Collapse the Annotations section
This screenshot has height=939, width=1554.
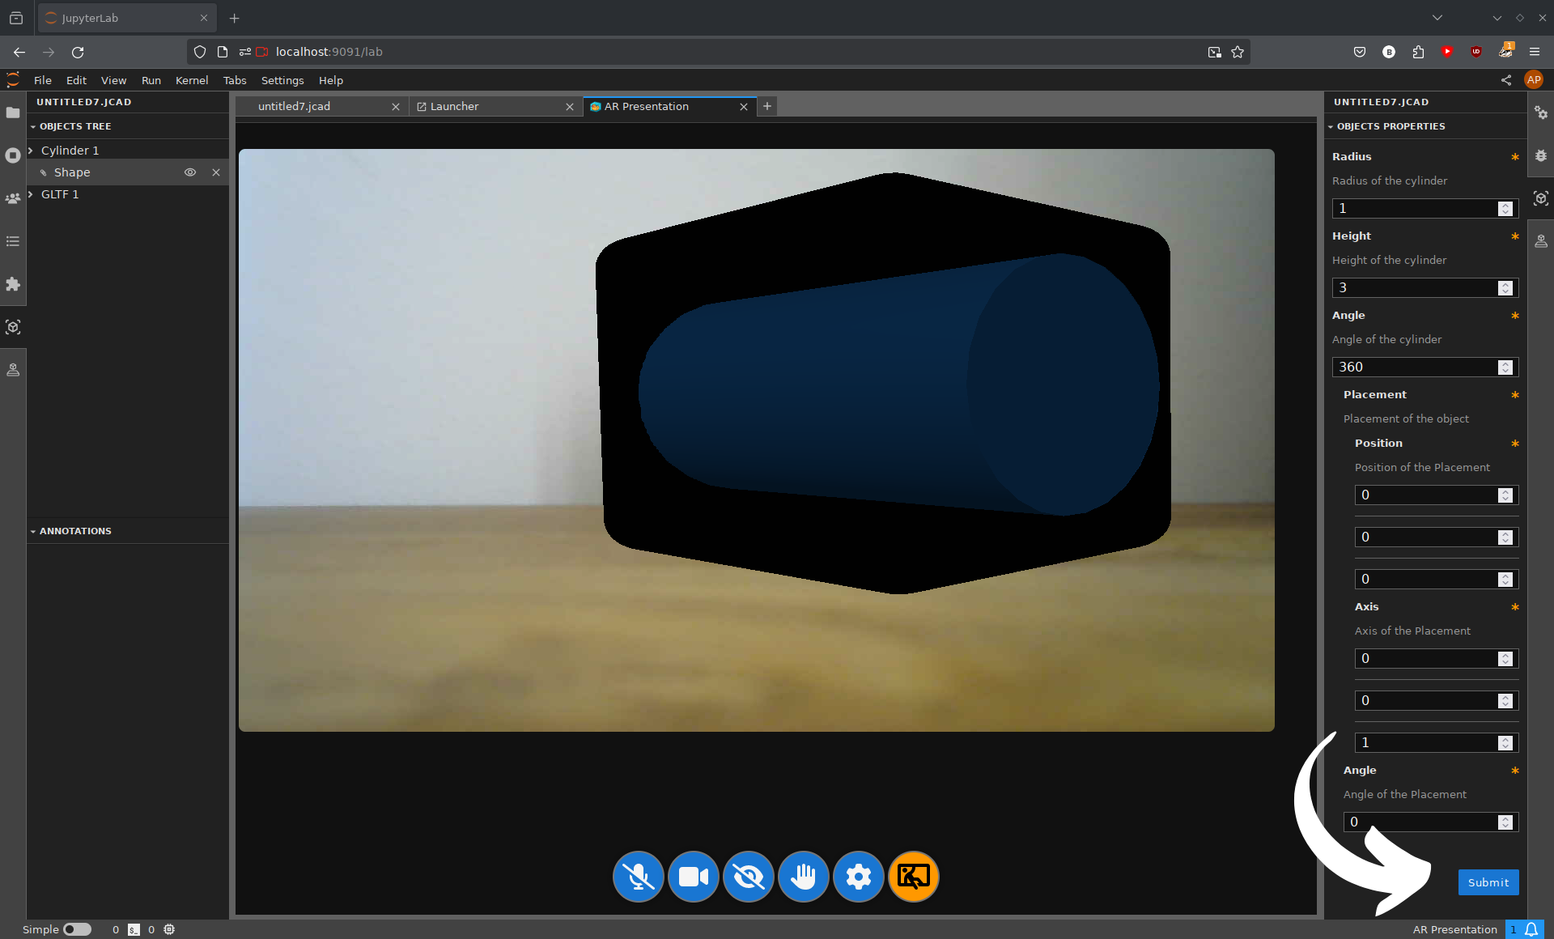pos(33,531)
